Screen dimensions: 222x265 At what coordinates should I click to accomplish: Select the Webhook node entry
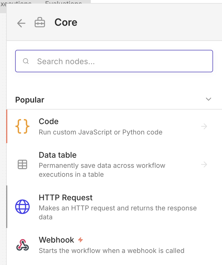84,245
